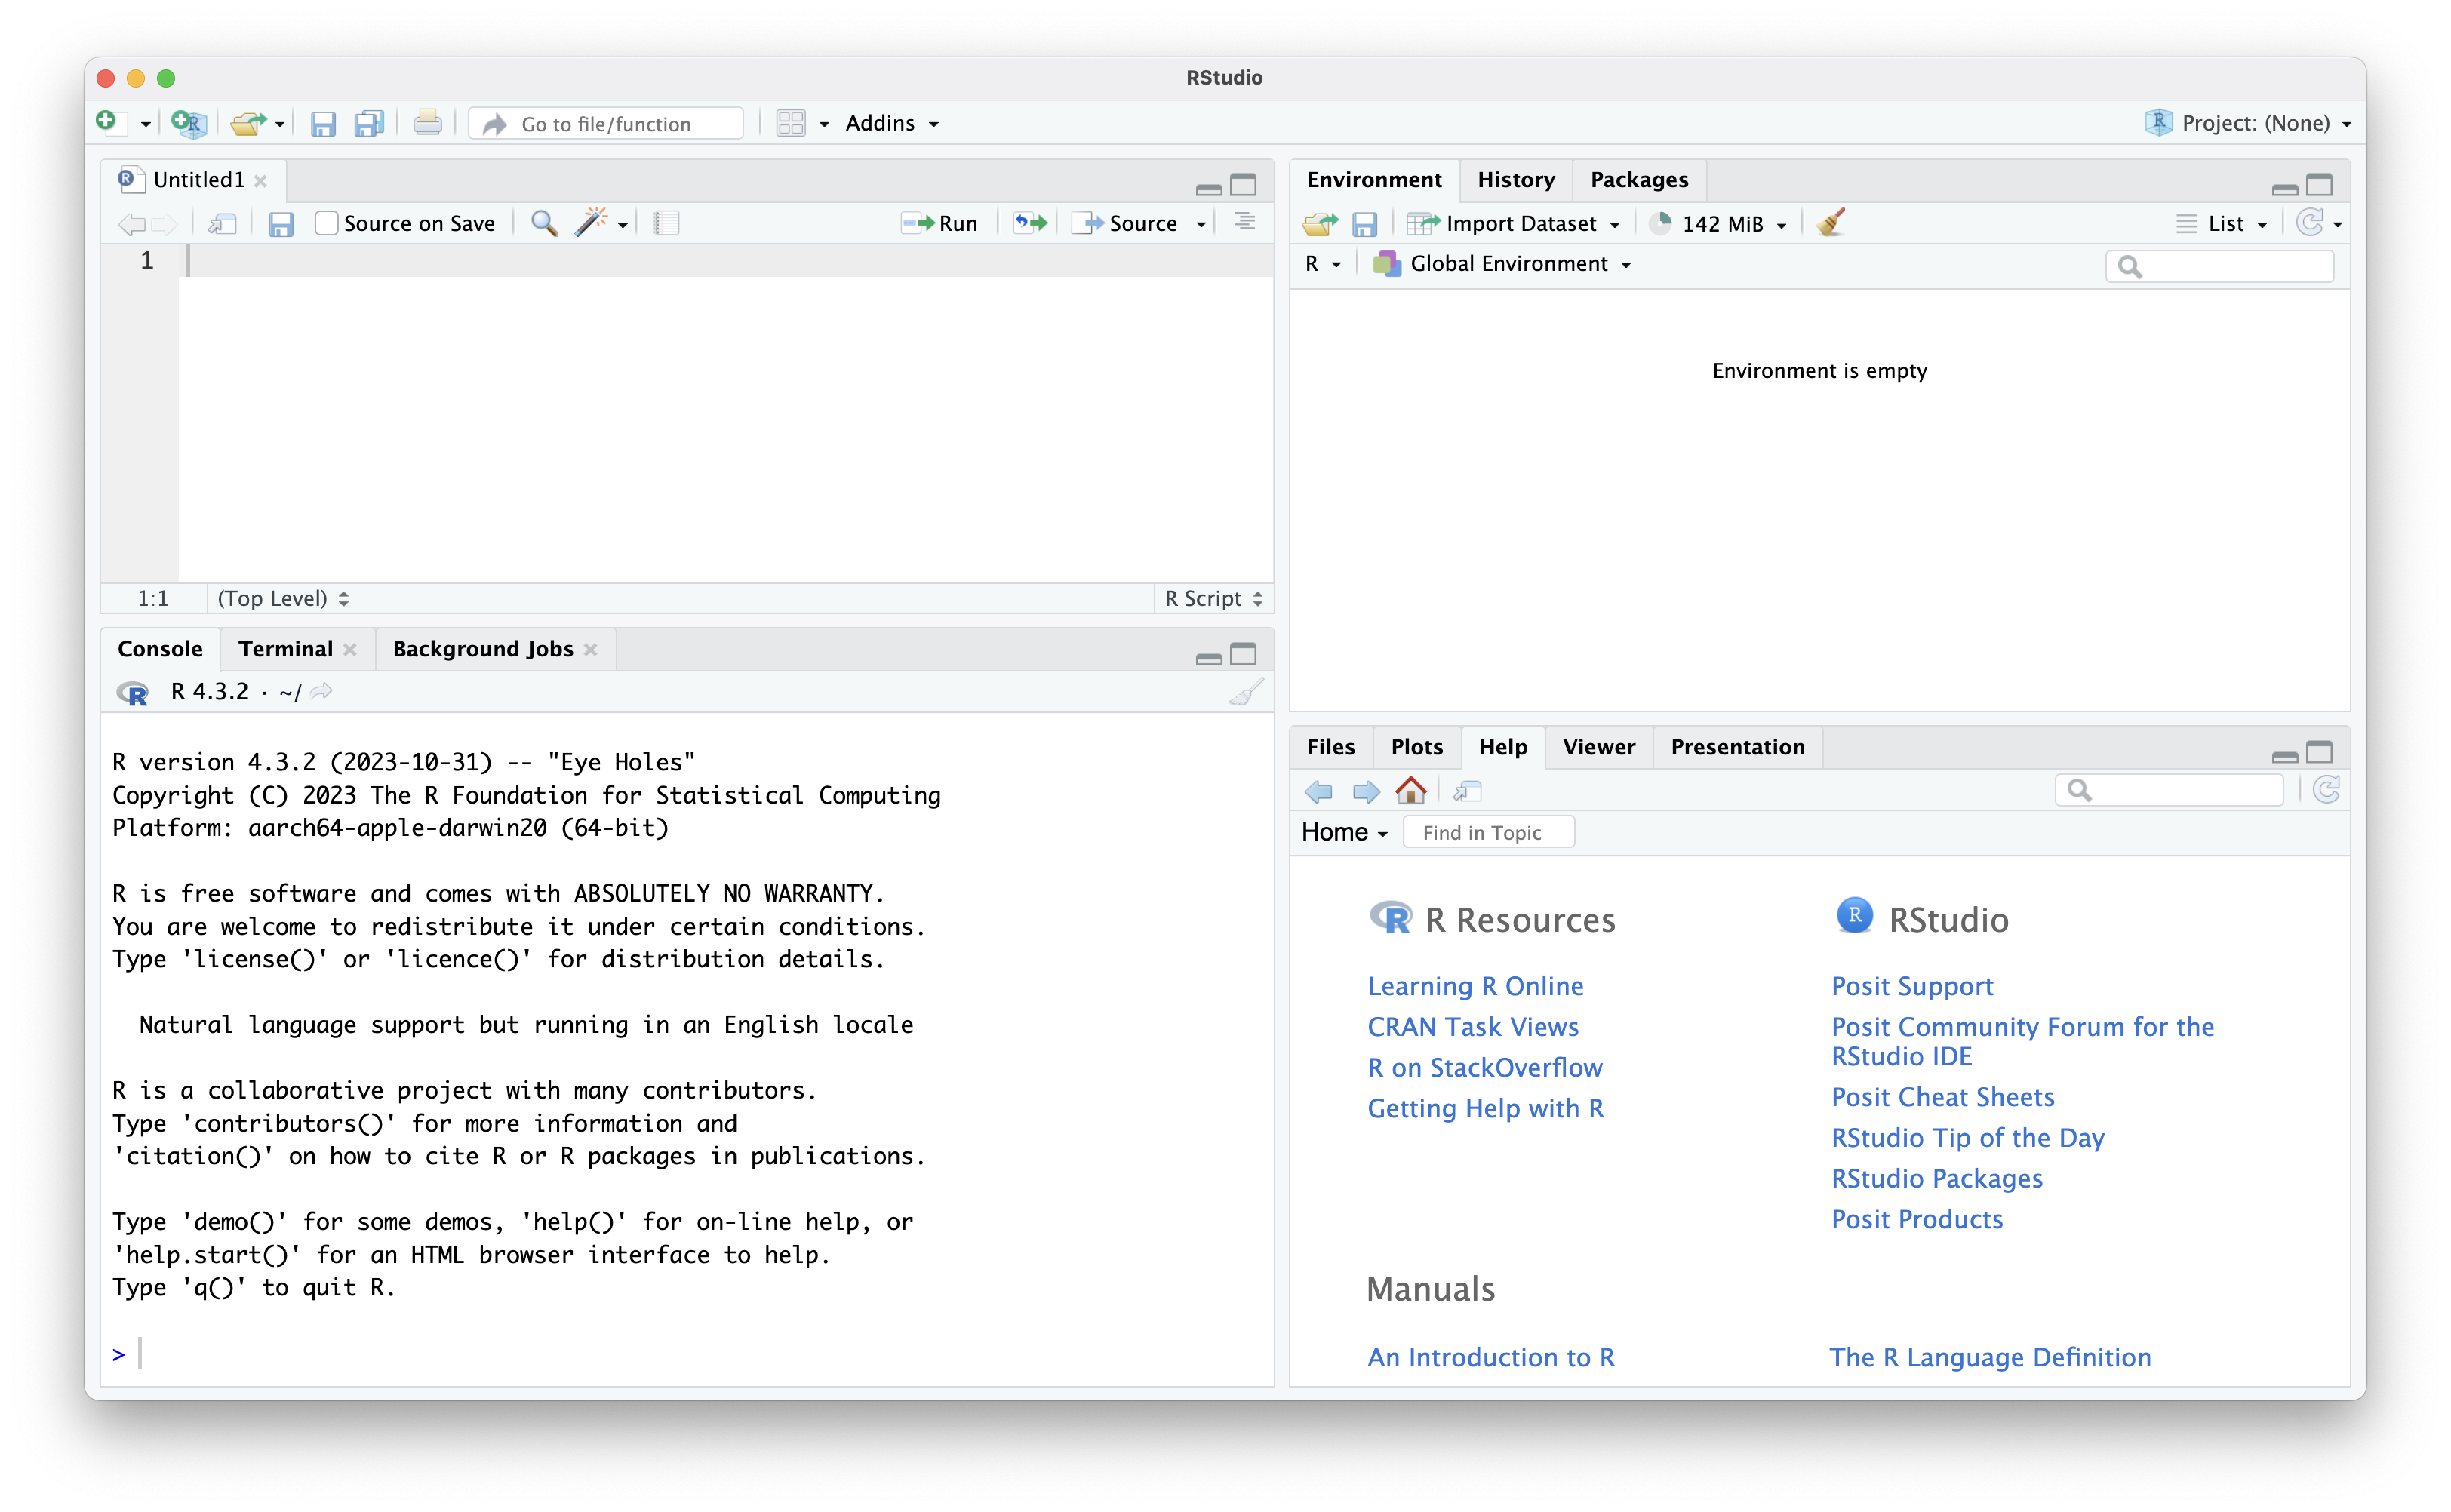Open the Learning R Online link
Image resolution: width=2451 pixels, height=1512 pixels.
pos(1475,986)
